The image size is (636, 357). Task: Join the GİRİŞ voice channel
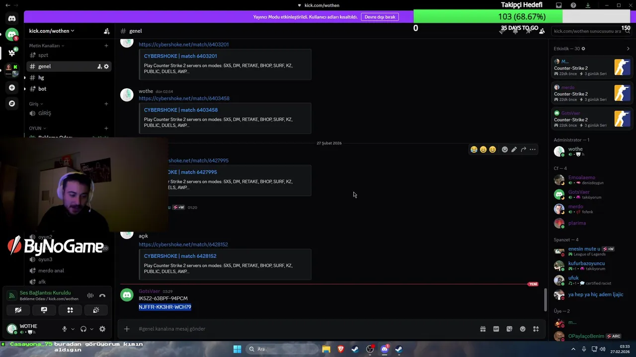coord(69,113)
